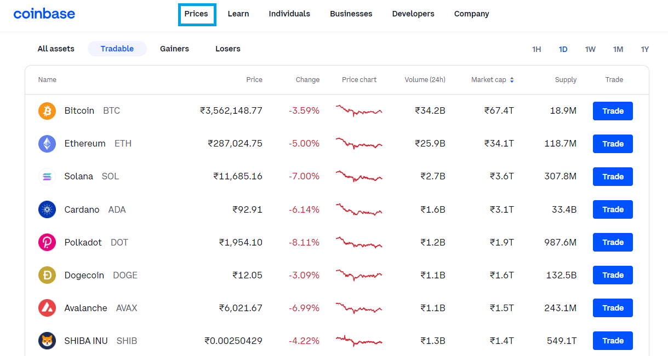Click the Polkadot pink icon
The height and width of the screenshot is (356, 668).
[47, 242]
